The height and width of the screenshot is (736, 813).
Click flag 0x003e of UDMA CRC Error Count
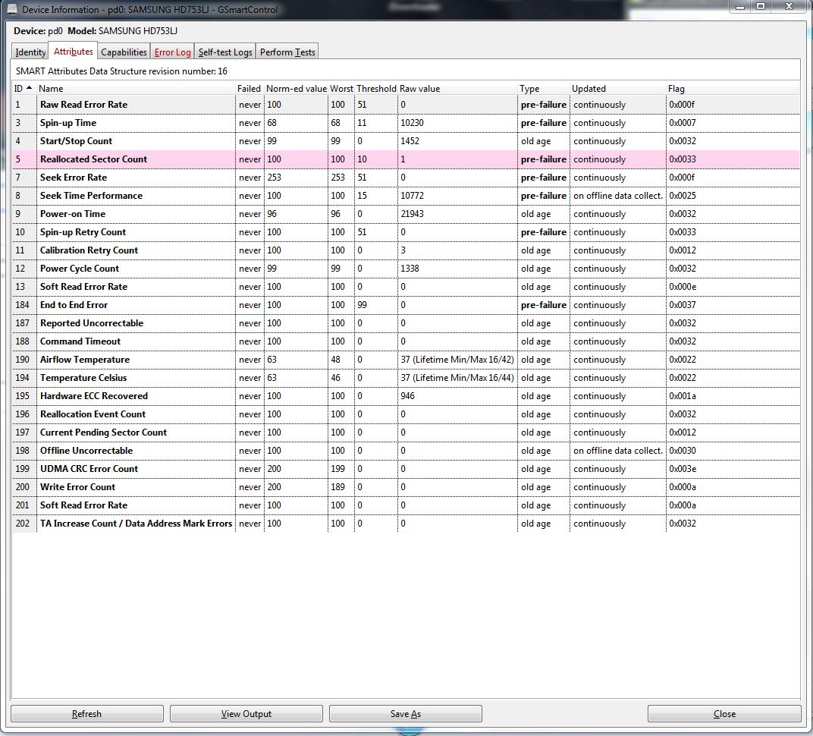coord(683,469)
